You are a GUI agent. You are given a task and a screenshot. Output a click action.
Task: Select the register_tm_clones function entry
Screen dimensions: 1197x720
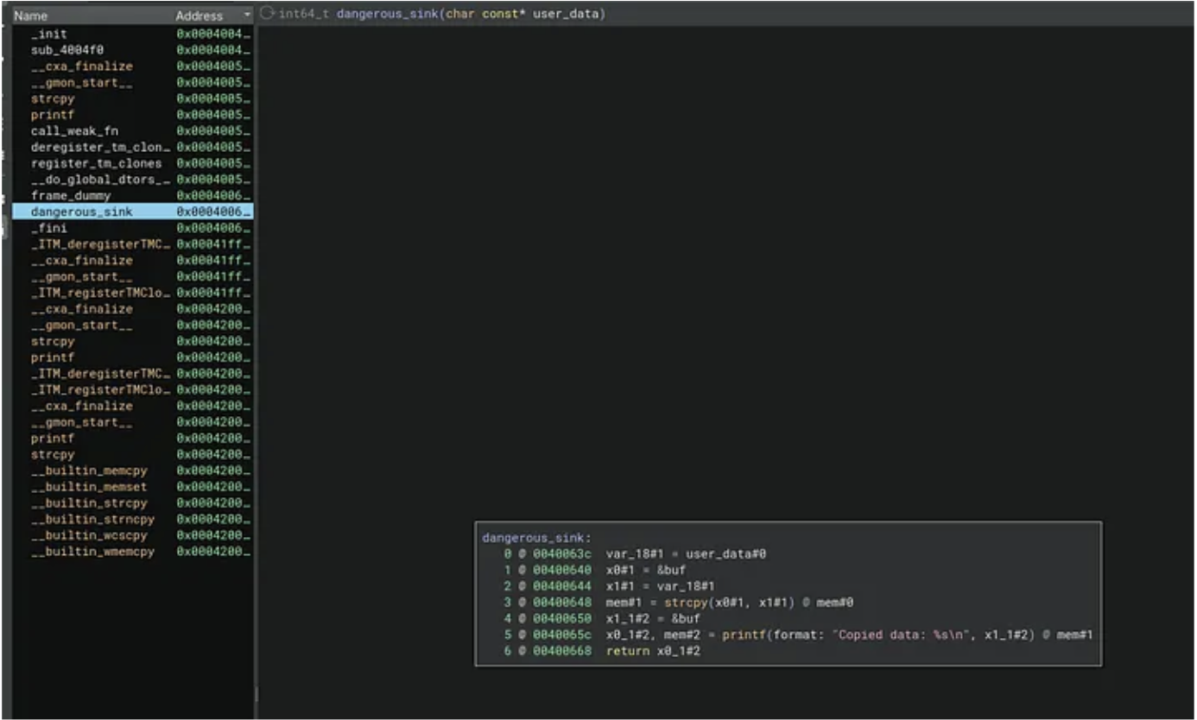[x=96, y=163]
